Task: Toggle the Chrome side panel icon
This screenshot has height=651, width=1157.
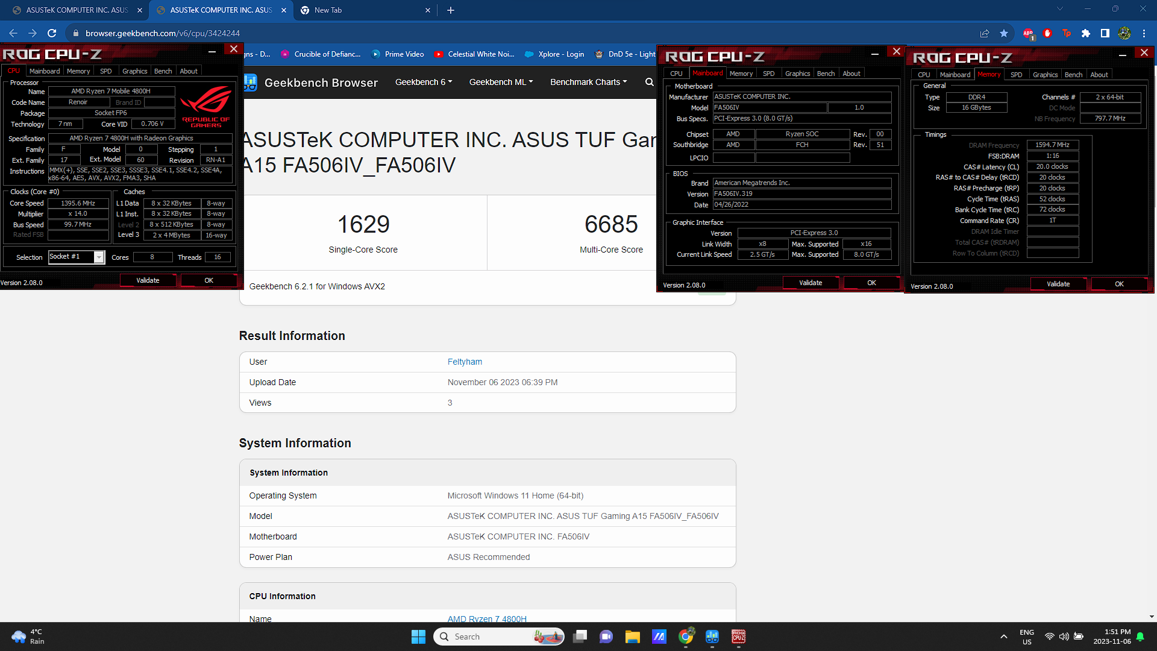Action: [1105, 34]
